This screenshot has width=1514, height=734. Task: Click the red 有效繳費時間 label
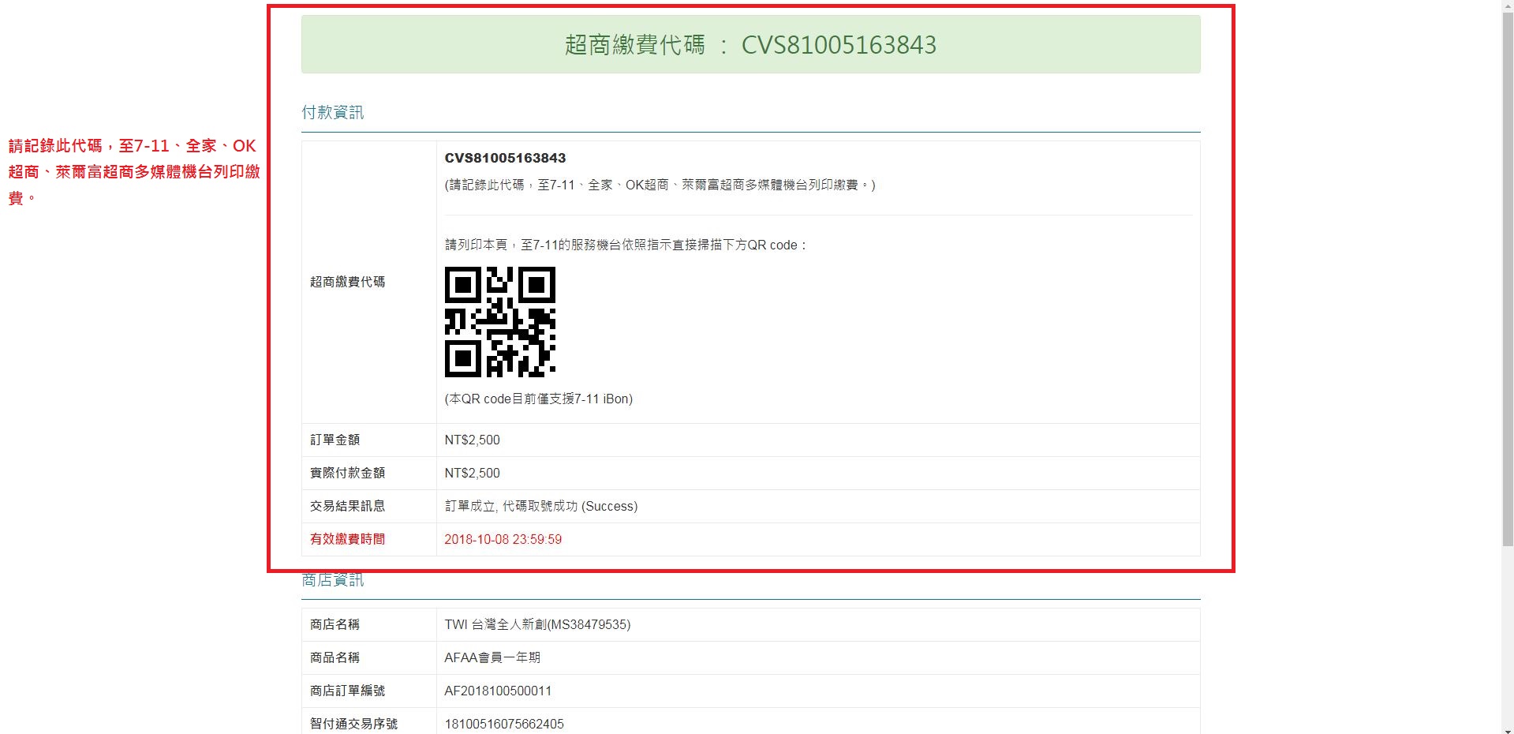(347, 539)
